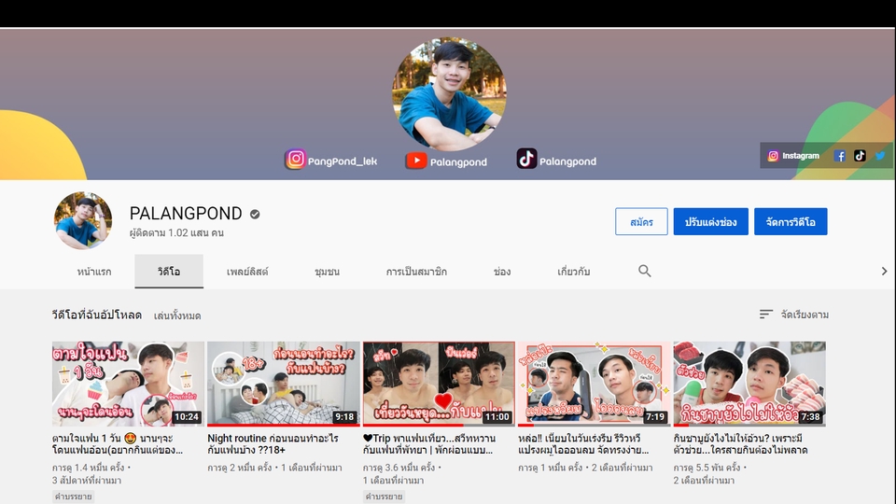The height and width of the screenshot is (504, 896).
Task: Click the คำบรรยาย badge under first video
Action: [x=74, y=497]
